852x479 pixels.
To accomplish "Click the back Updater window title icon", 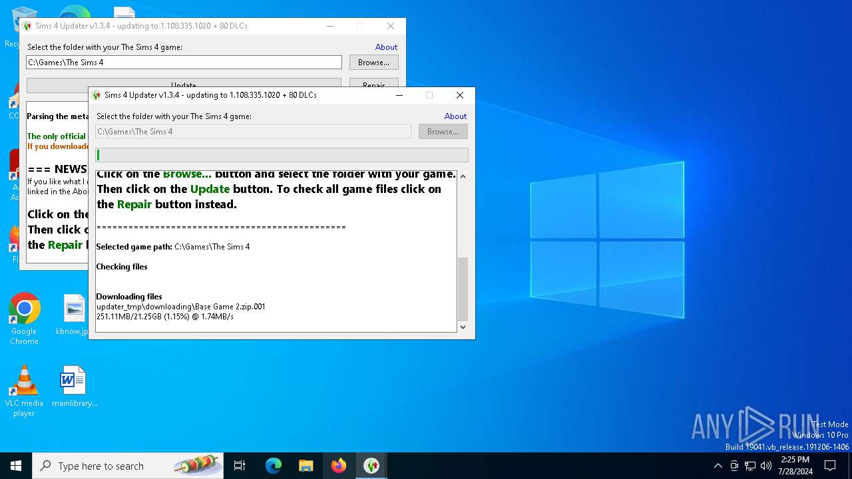I will coord(27,26).
